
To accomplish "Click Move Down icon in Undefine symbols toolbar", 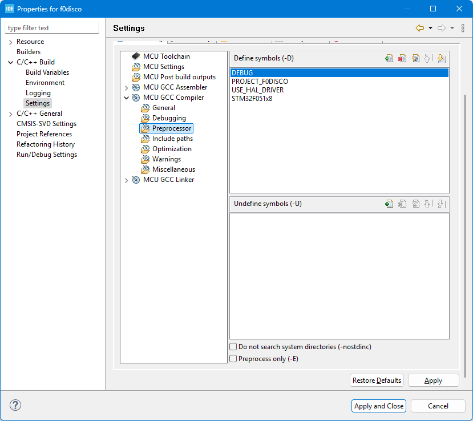I will [x=440, y=204].
